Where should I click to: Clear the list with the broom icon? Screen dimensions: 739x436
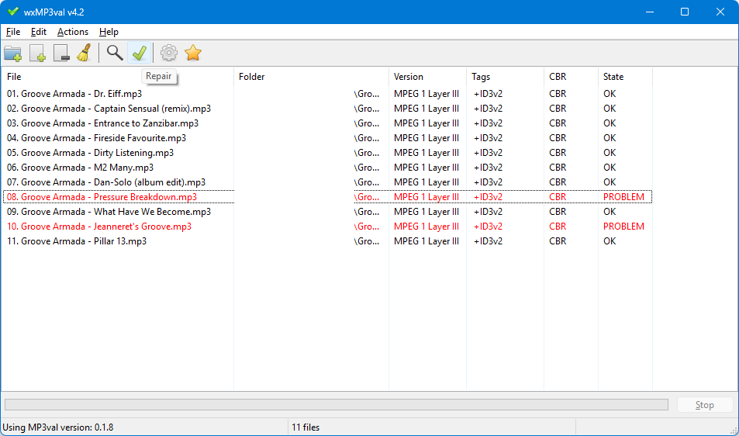(84, 53)
